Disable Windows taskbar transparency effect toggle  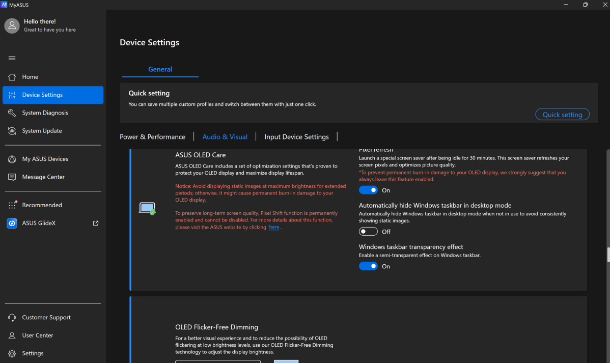368,266
